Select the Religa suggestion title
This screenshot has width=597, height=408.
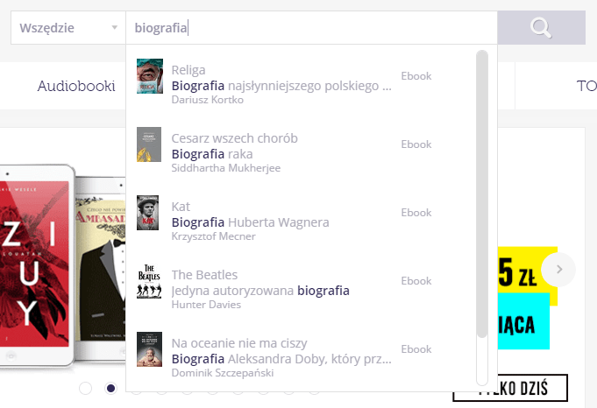coord(188,70)
